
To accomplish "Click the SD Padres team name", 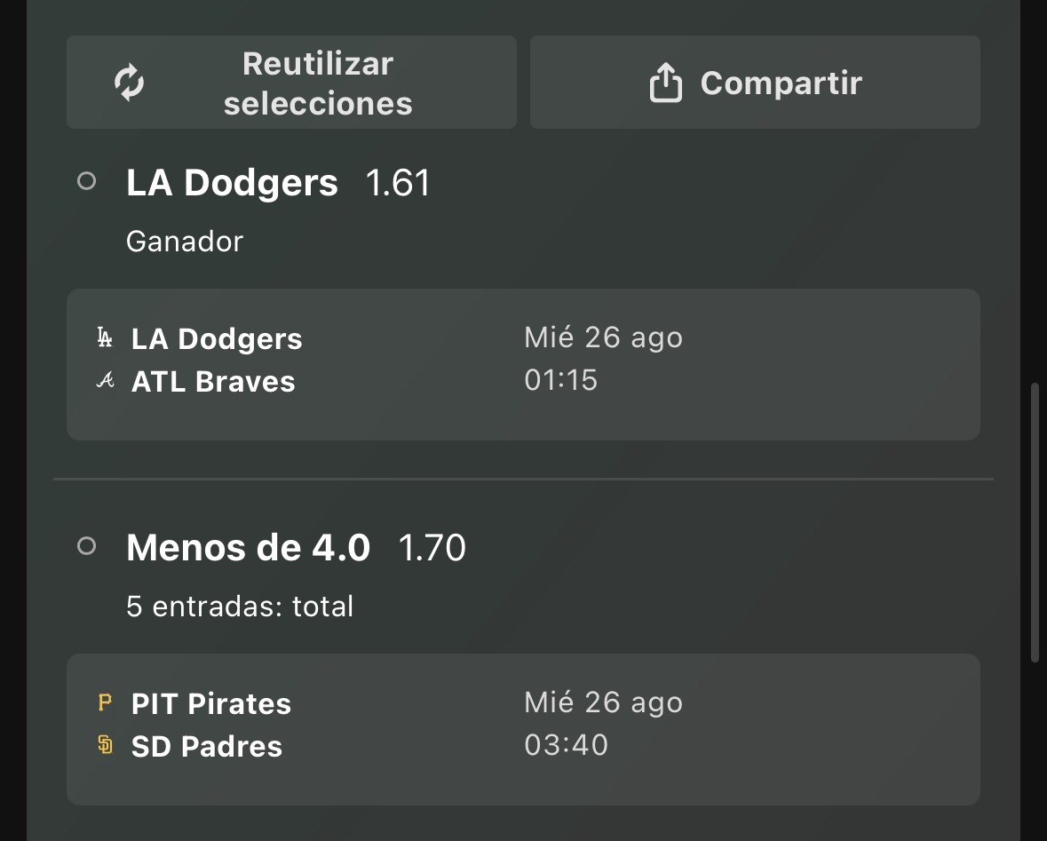I will 207,746.
